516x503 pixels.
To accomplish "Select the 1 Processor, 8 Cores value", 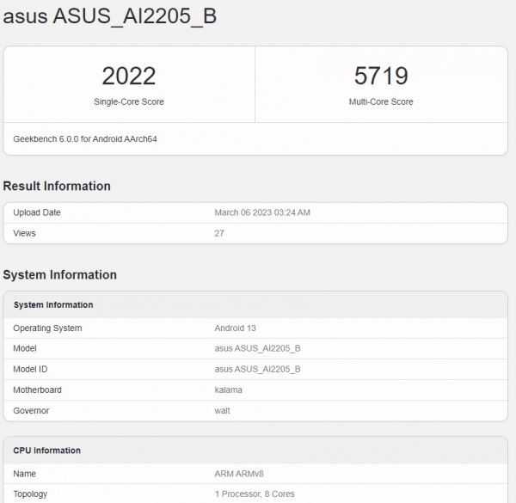I will [x=255, y=494].
